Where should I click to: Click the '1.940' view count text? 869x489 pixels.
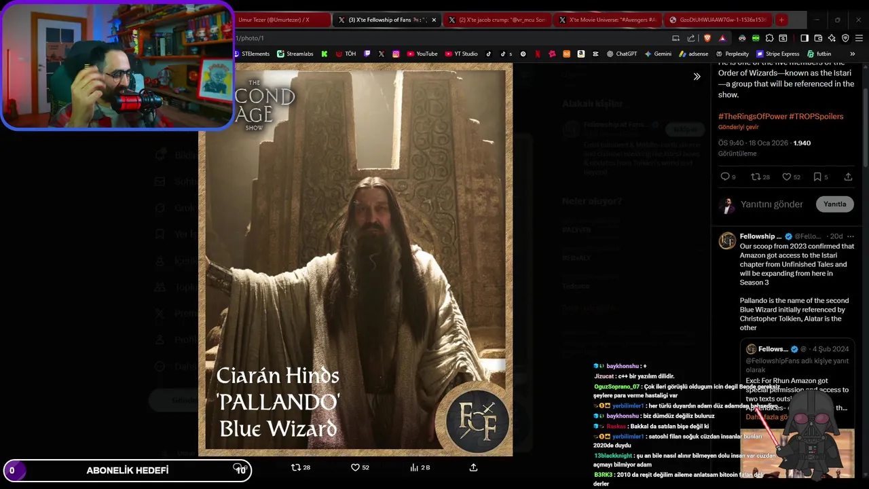coord(802,143)
